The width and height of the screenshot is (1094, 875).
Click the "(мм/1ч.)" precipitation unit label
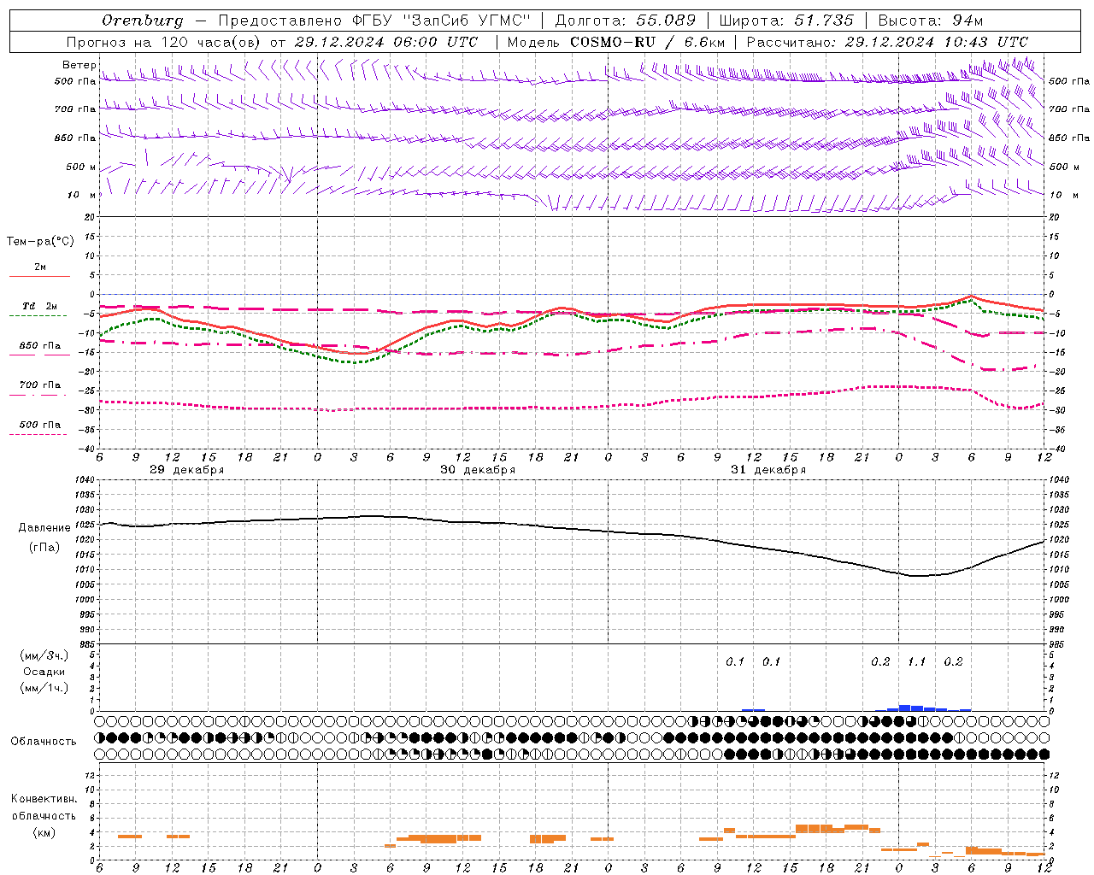[44, 688]
